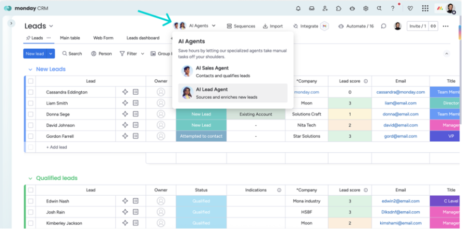This screenshot has width=462, height=229.
Task: Open updates icon for Donna Sege row
Action: [136, 114]
